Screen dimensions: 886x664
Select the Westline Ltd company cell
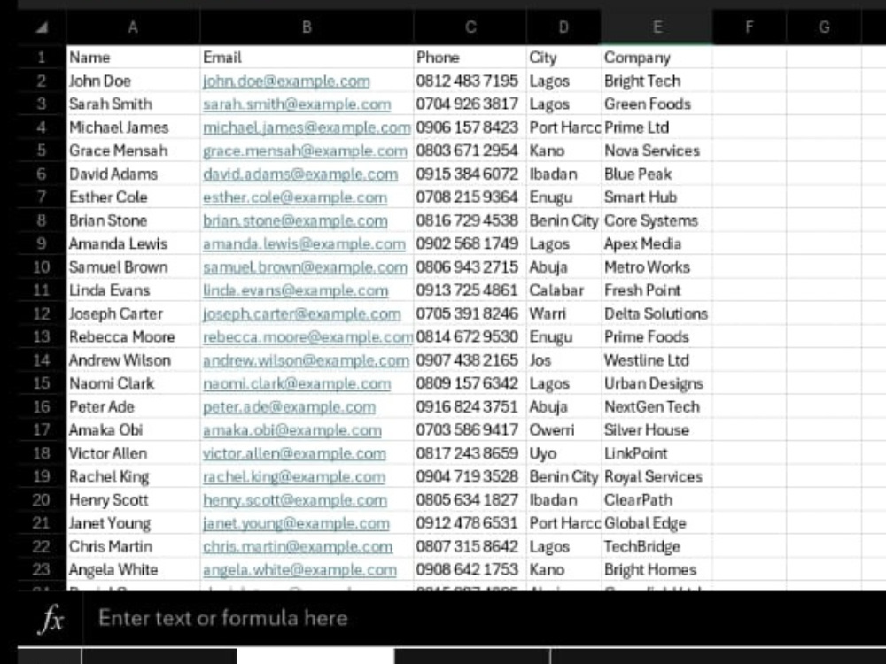point(657,359)
